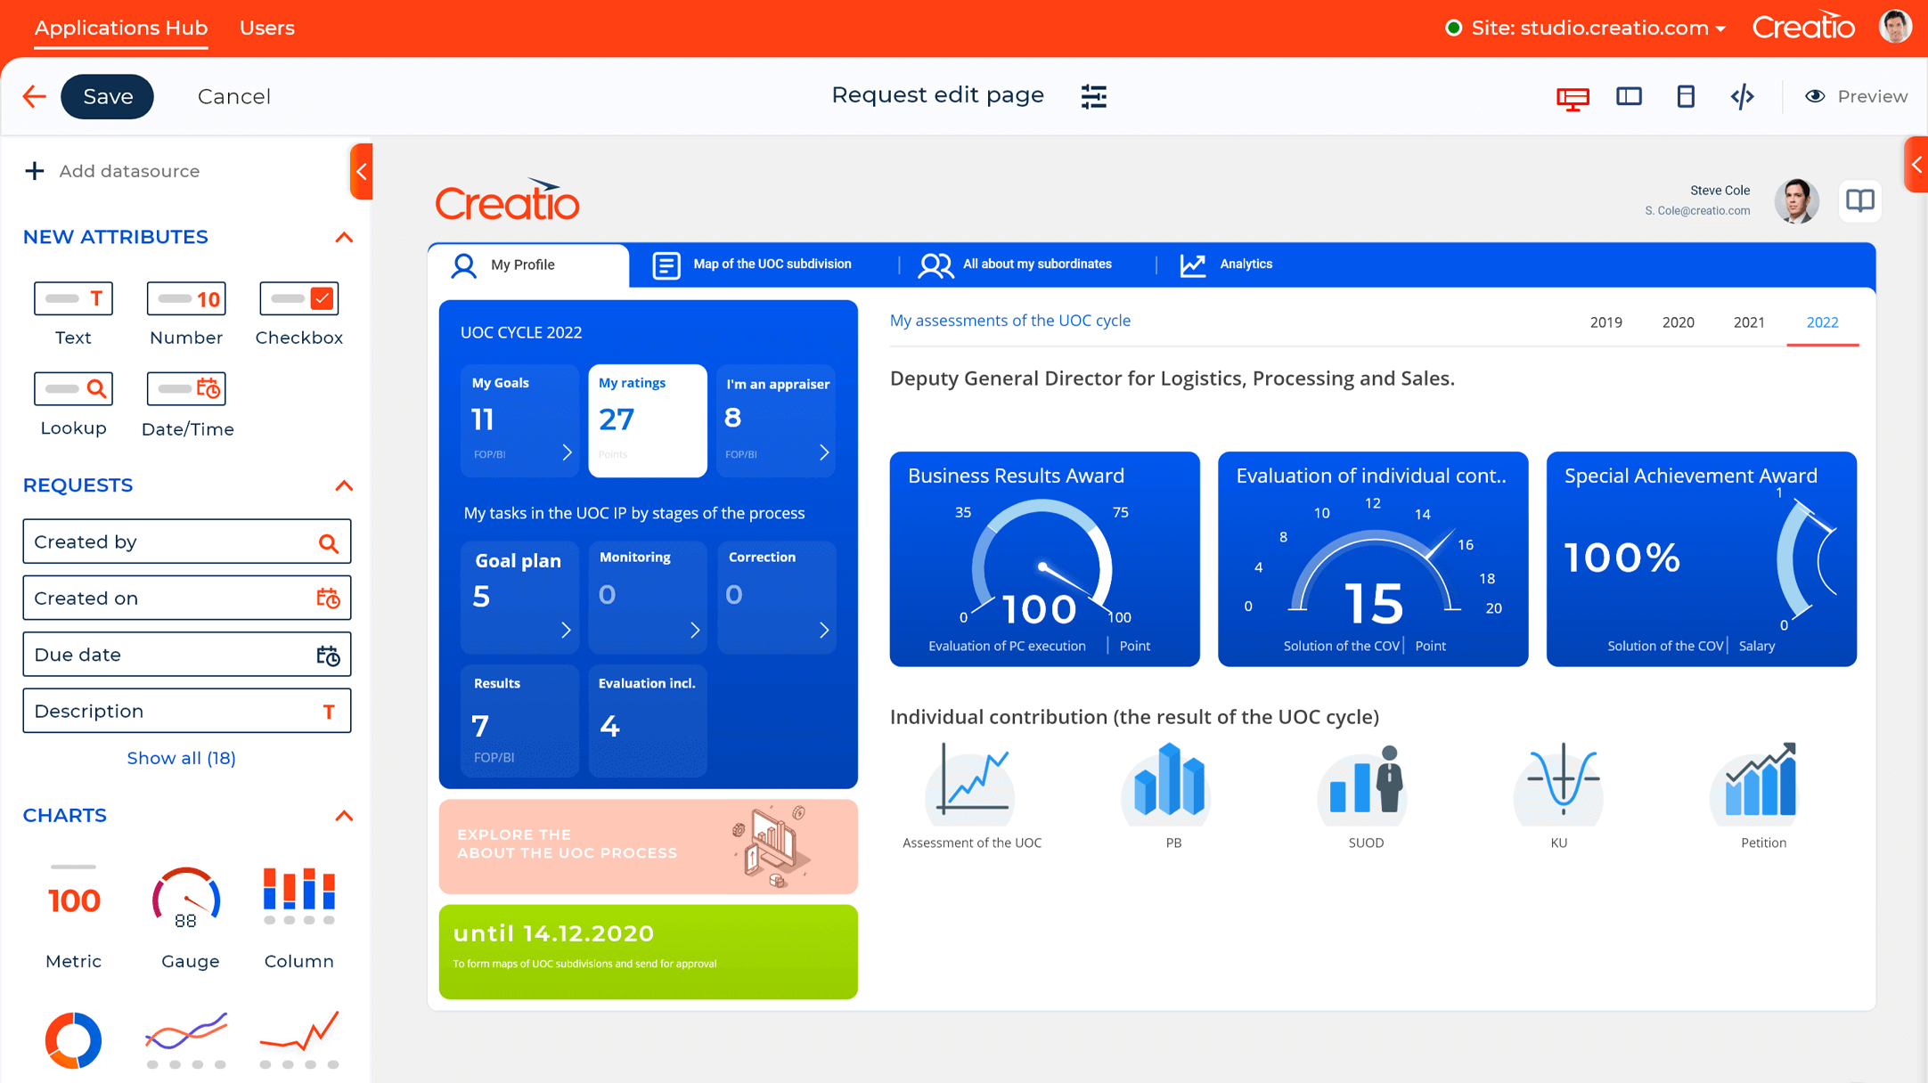The image size is (1928, 1083).
Task: Select the desktop view mode icon
Action: (1573, 96)
